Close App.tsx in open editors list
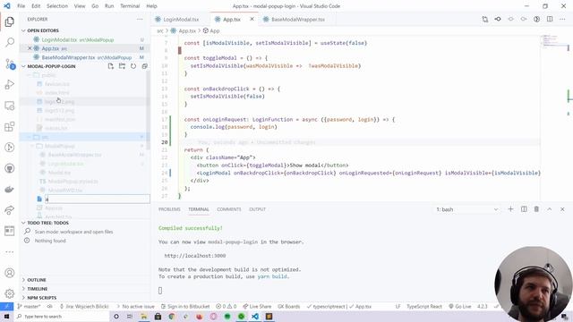 (30, 48)
